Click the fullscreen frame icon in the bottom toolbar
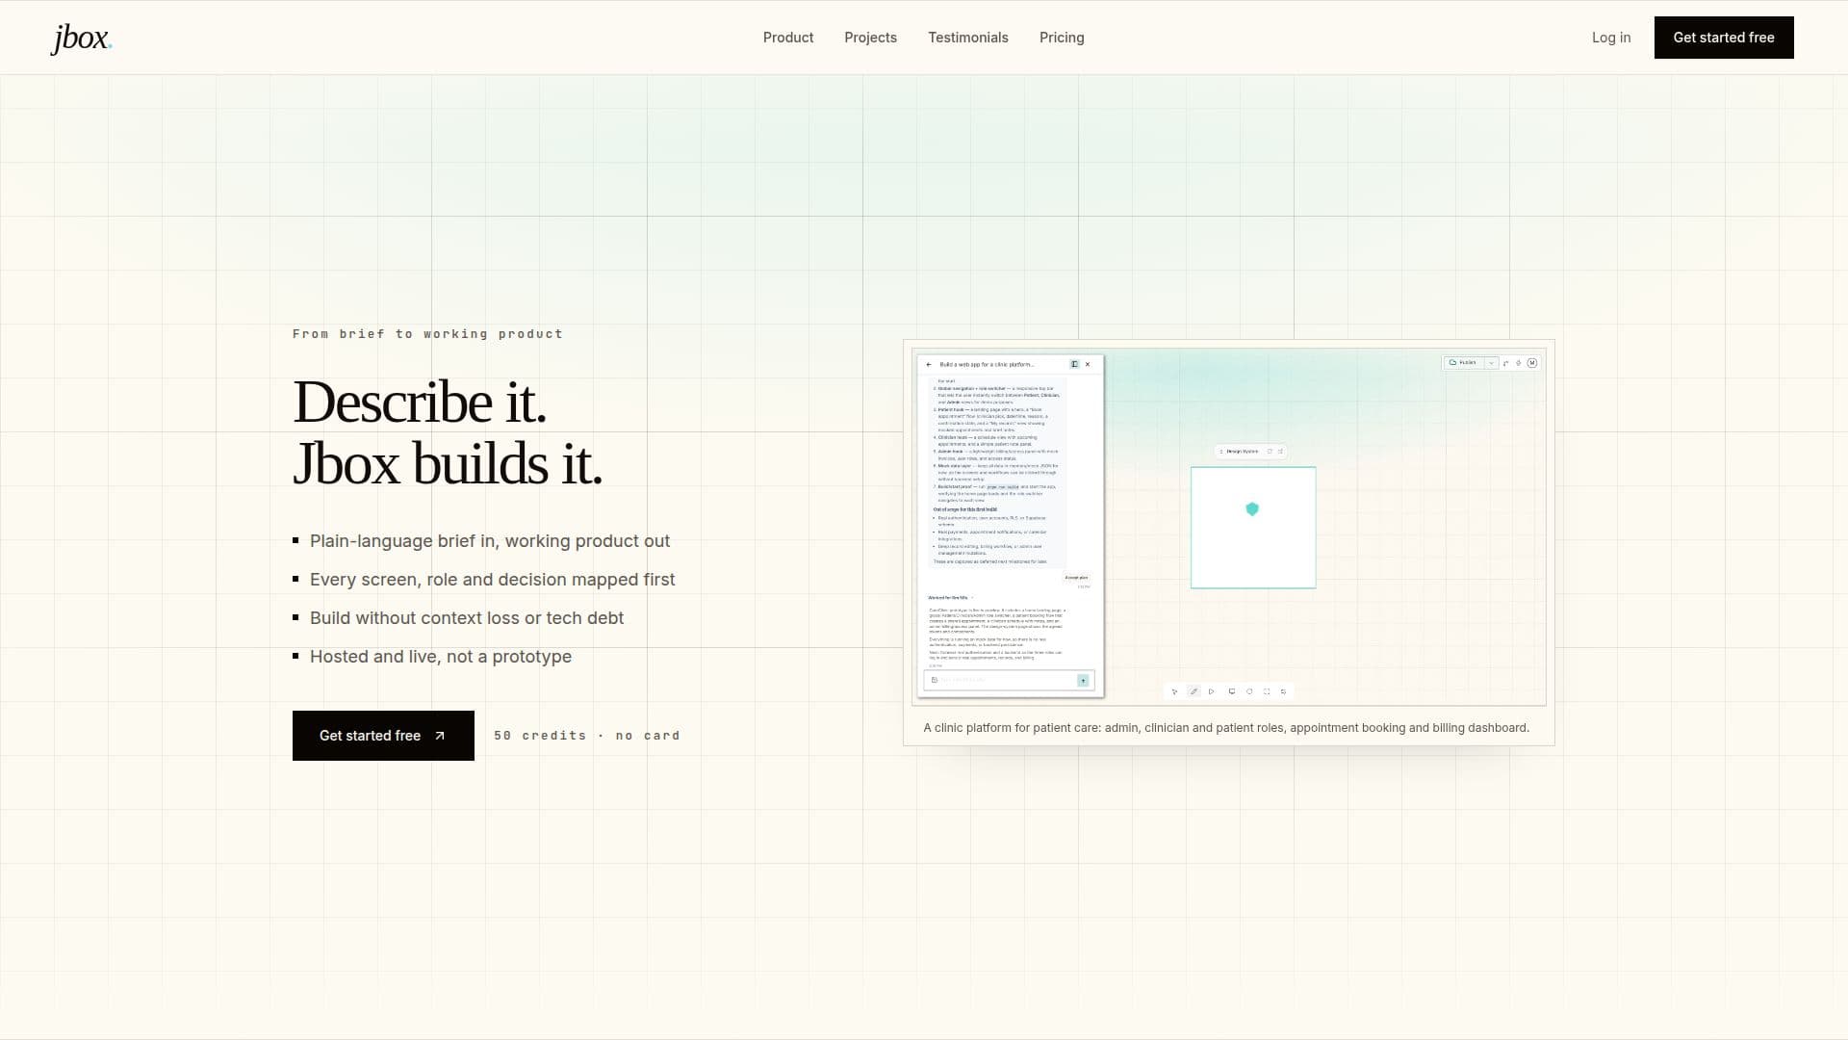The width and height of the screenshot is (1848, 1040). tap(1267, 691)
